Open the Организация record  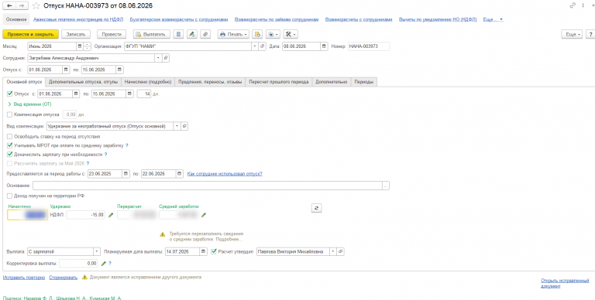(x=262, y=46)
